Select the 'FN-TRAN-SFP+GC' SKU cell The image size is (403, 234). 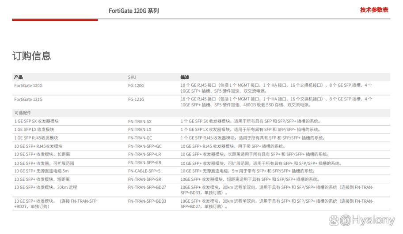point(144,146)
